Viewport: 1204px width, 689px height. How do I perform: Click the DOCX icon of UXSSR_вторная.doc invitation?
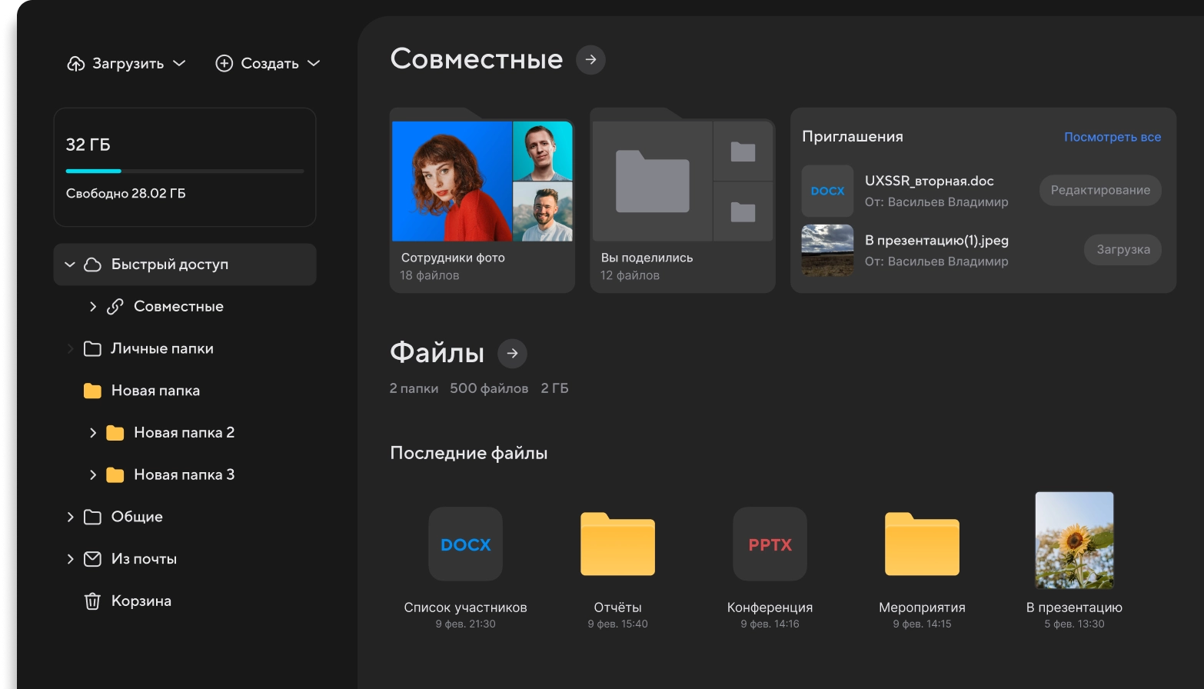[827, 191]
